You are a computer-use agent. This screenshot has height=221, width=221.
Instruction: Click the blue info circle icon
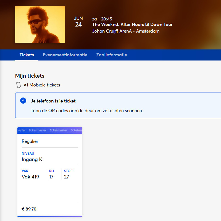[23, 101]
